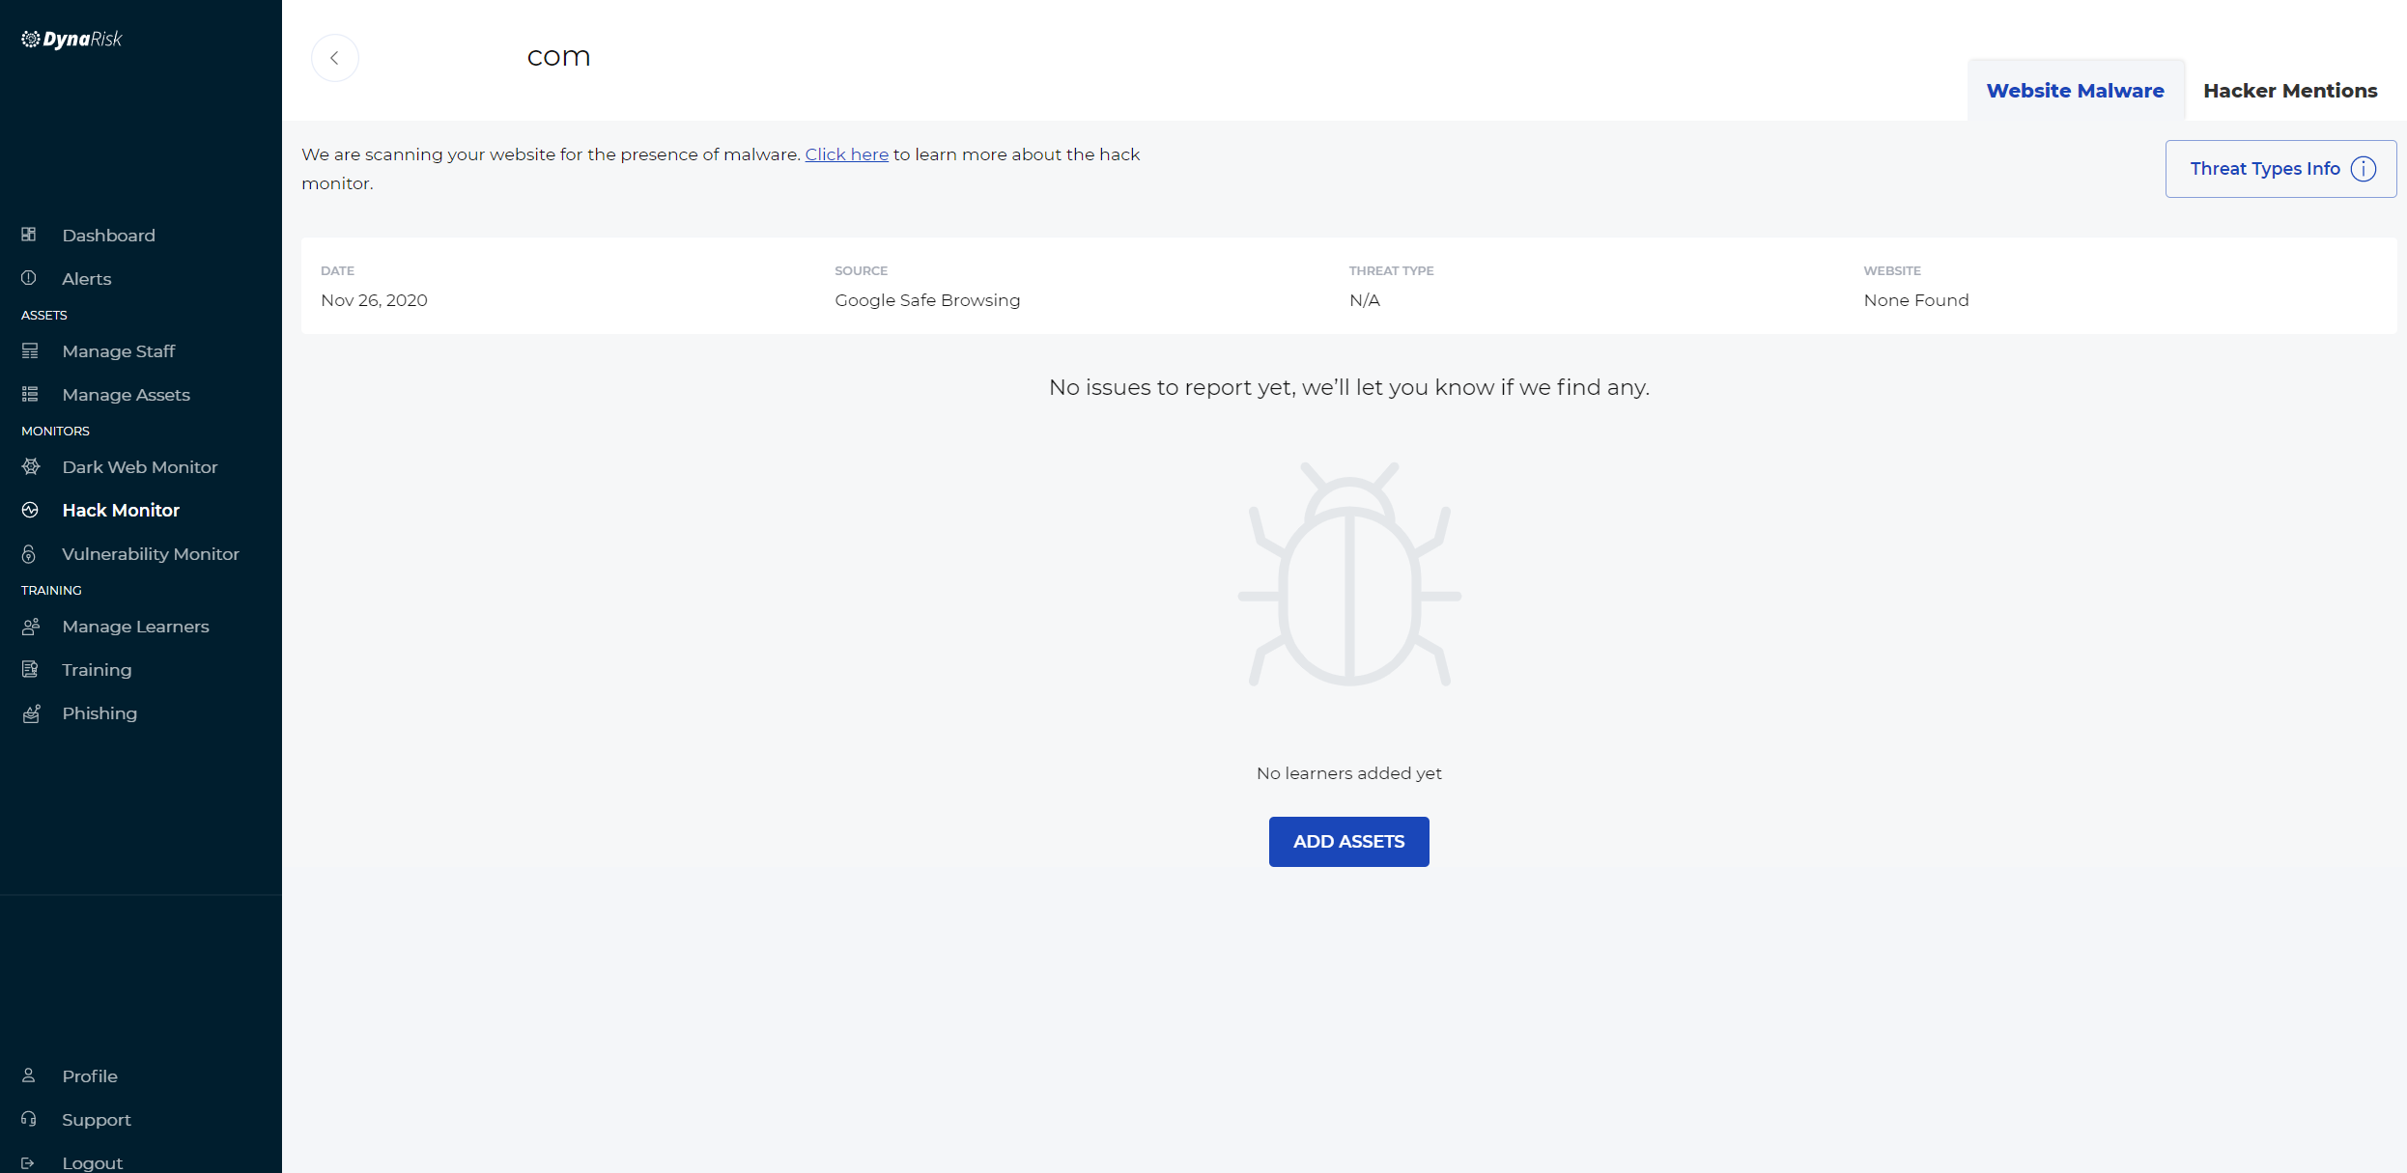This screenshot has height=1173, width=2407.
Task: Click the DynaRisk logo
Action: coord(72,40)
